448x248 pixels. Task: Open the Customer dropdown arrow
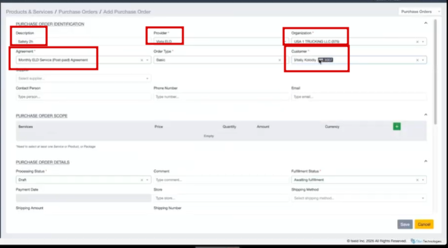(x=423, y=60)
